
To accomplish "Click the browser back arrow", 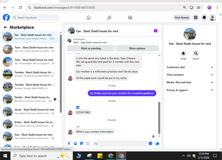I will tap(5, 8).
